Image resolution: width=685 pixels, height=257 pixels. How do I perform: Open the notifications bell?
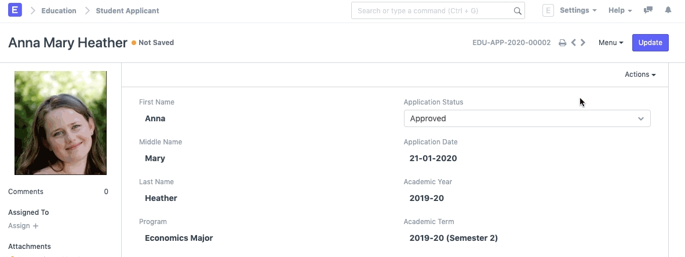pyautogui.click(x=668, y=10)
